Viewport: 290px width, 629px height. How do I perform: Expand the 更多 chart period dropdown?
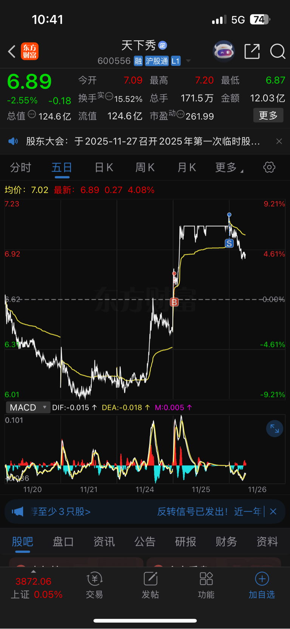pyautogui.click(x=229, y=167)
